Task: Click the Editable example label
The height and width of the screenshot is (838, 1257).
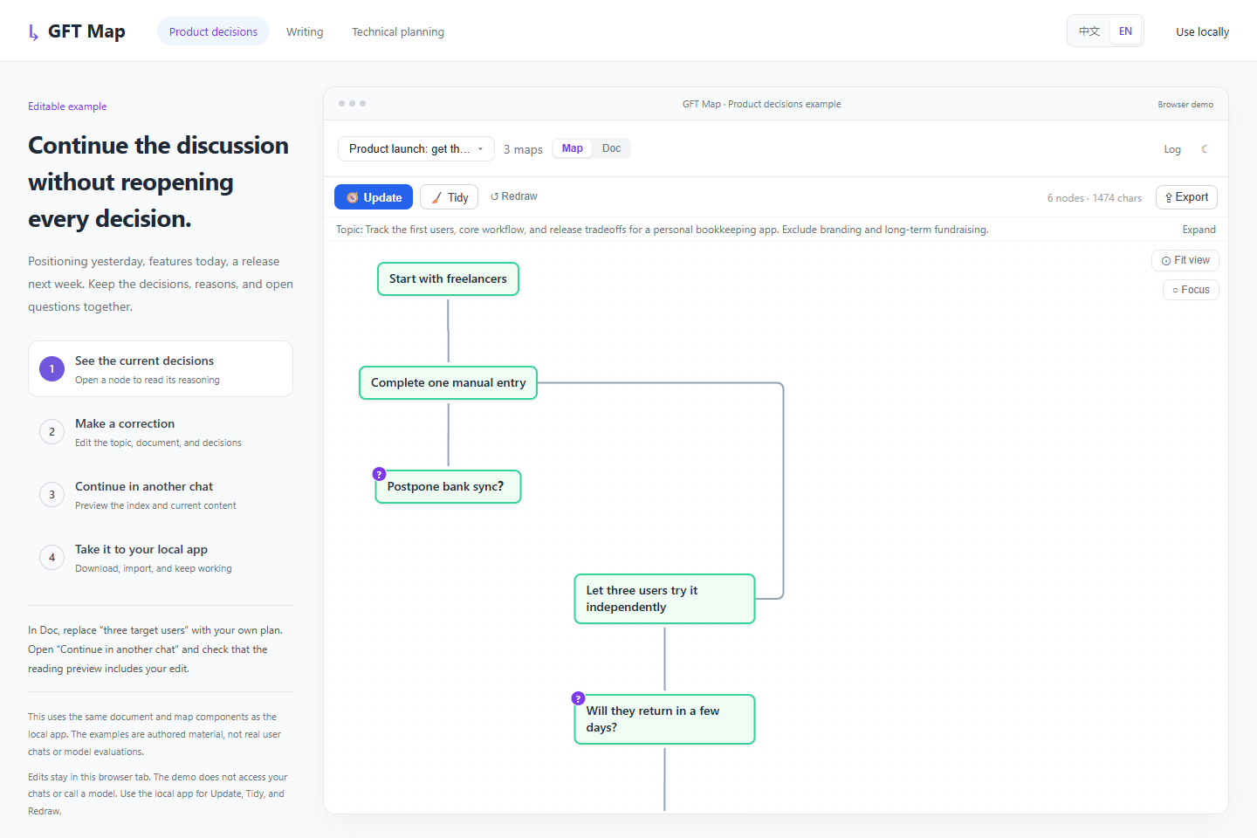Action: click(x=67, y=106)
